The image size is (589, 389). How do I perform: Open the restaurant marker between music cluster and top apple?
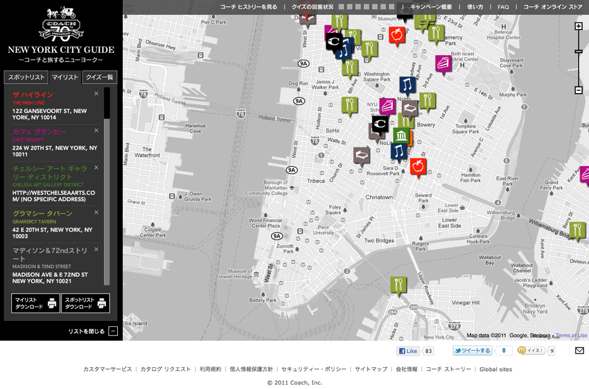370,50
